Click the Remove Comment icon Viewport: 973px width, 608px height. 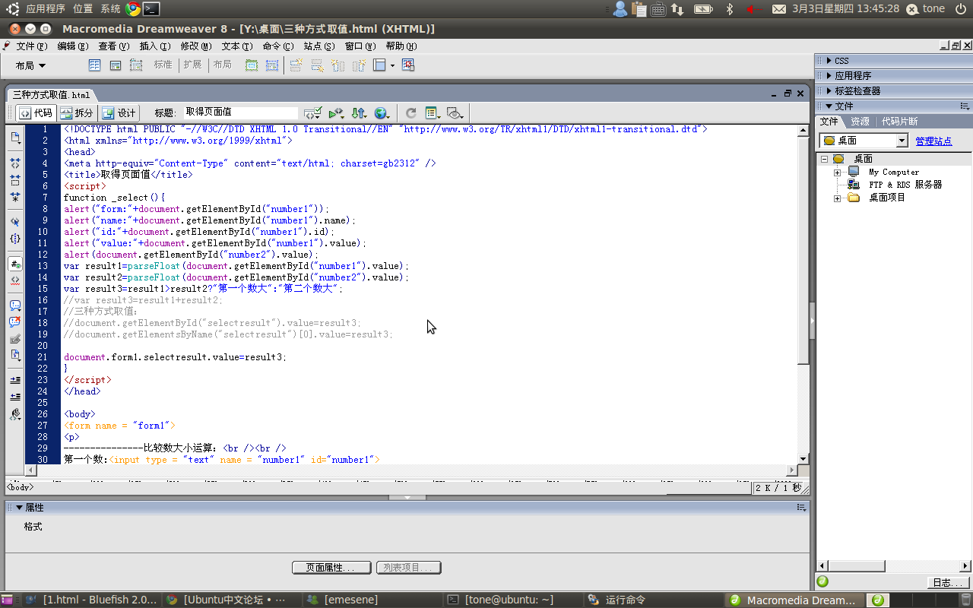point(15,322)
